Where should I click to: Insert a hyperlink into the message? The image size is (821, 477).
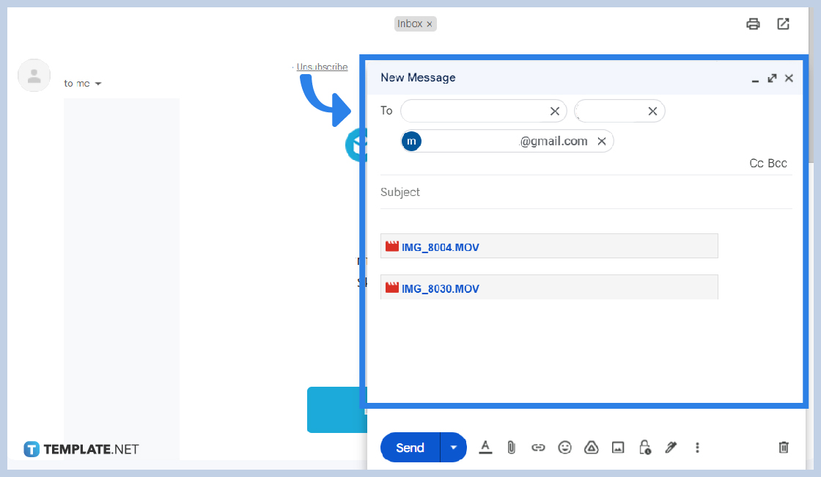[538, 447]
